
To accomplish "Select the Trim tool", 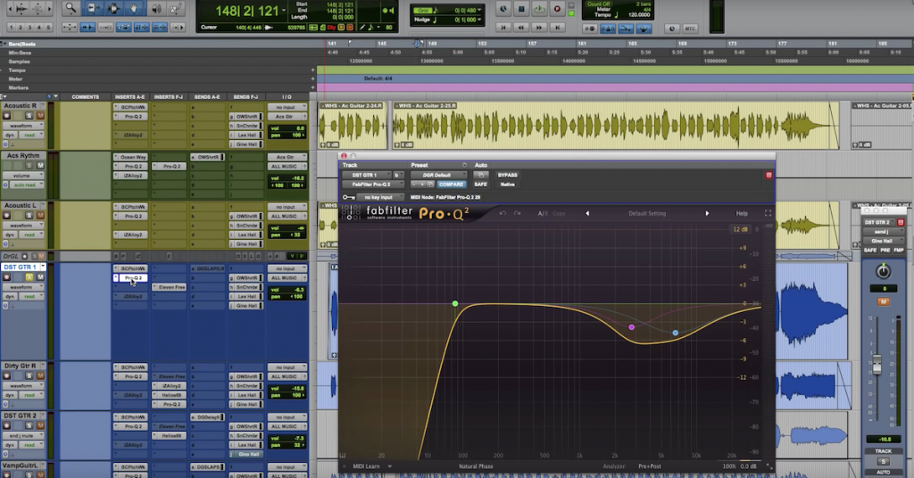I will [92, 8].
